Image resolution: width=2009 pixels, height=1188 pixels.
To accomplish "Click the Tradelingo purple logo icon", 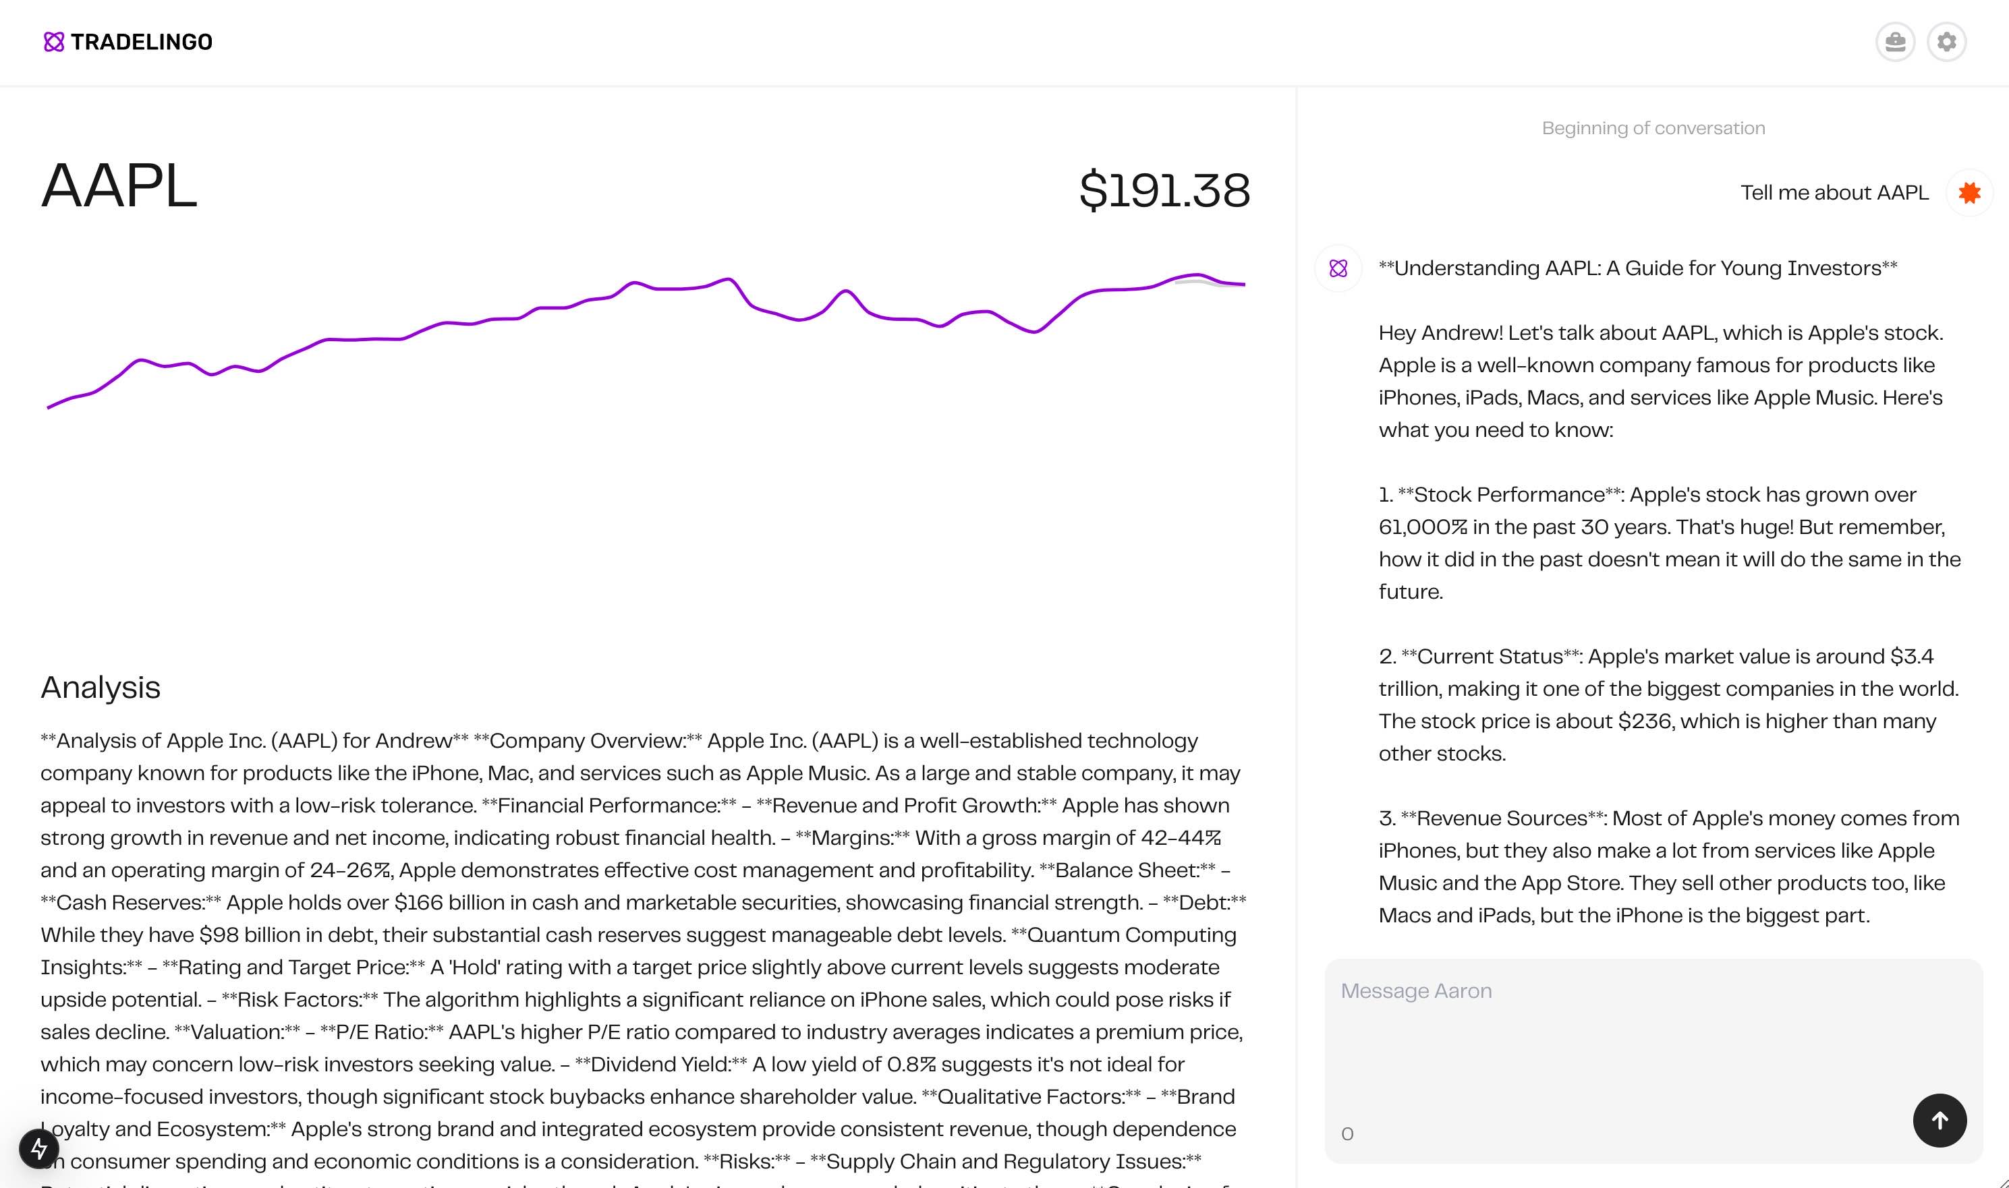I will click(54, 42).
